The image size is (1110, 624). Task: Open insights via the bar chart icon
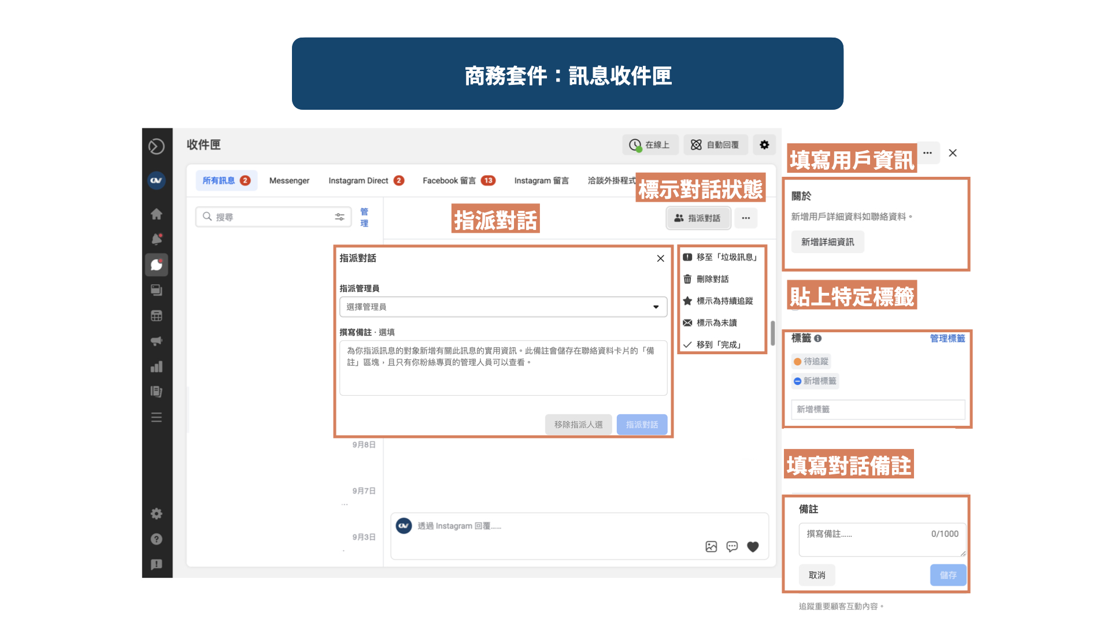(x=156, y=366)
